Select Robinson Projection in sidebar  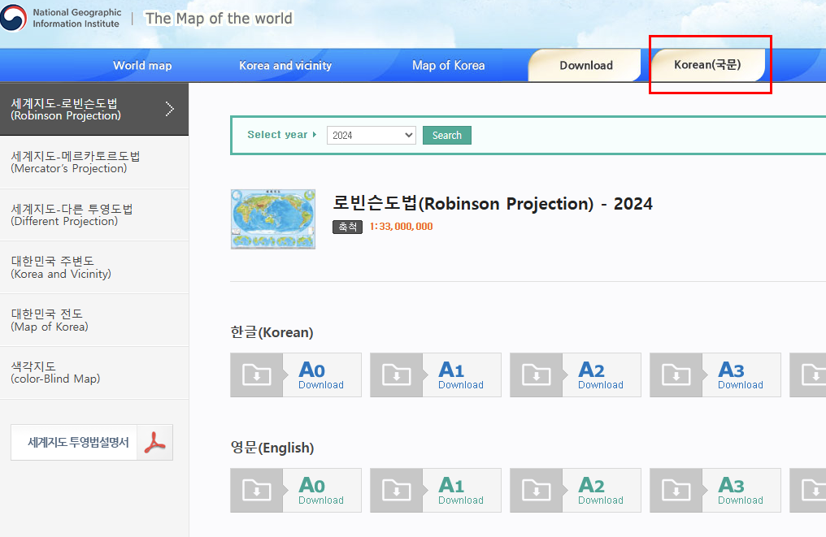pyautogui.click(x=94, y=109)
